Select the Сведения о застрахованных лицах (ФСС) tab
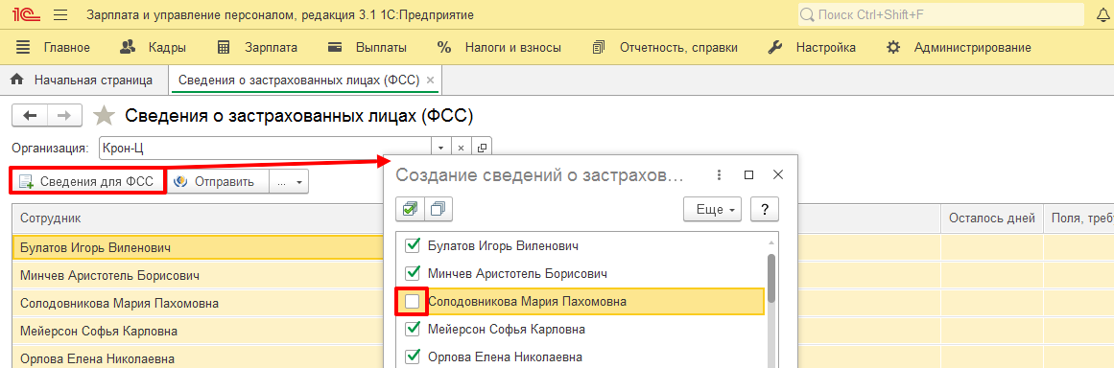The width and height of the screenshot is (1114, 368). (x=299, y=80)
